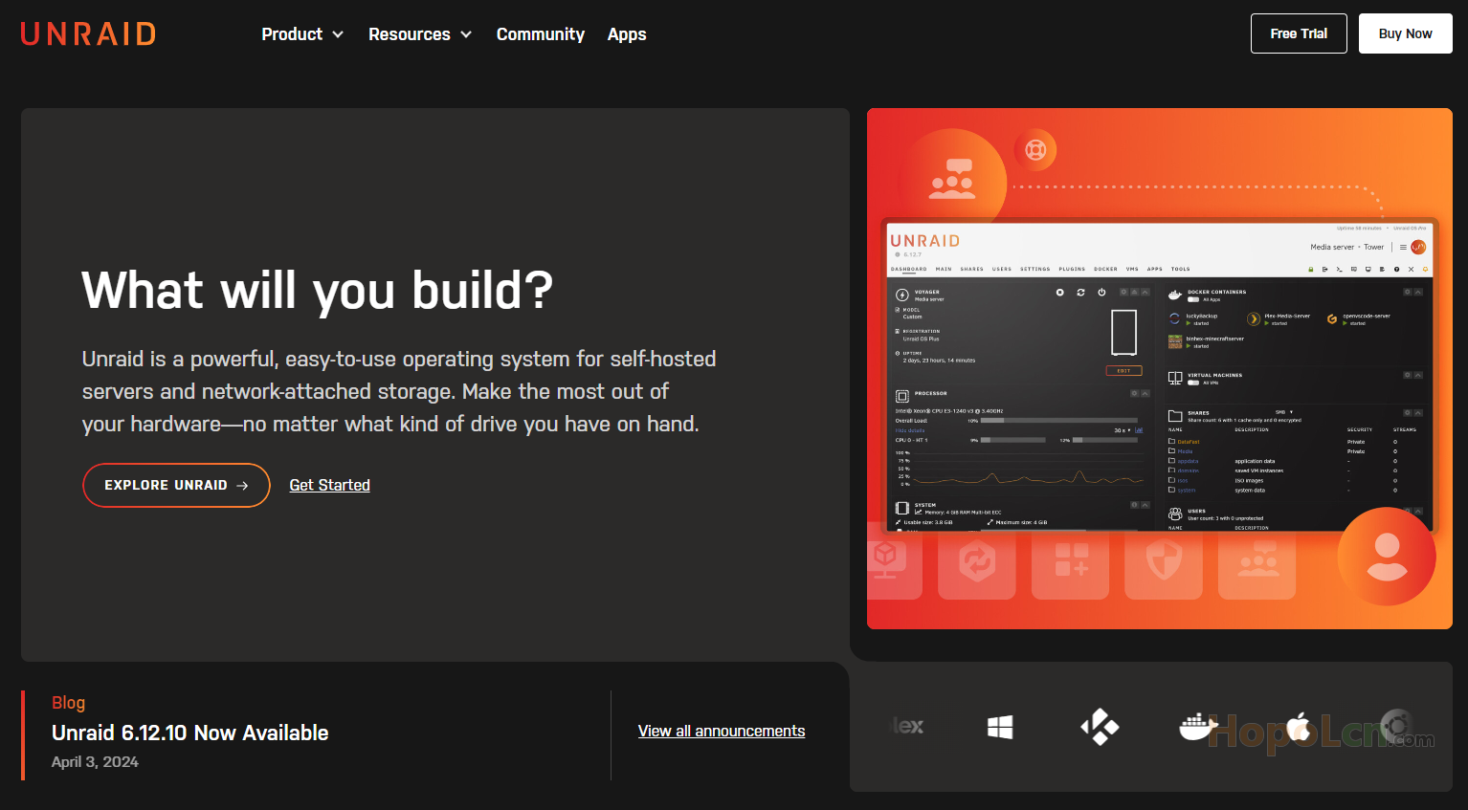Click the settings gear on the Processor card
The image size is (1468, 810).
coord(1135,393)
